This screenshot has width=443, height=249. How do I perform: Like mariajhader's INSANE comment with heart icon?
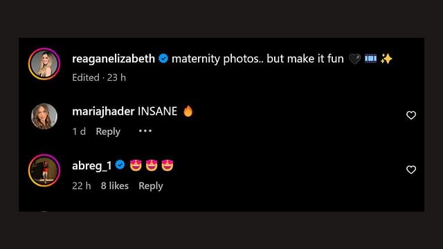coord(411,116)
